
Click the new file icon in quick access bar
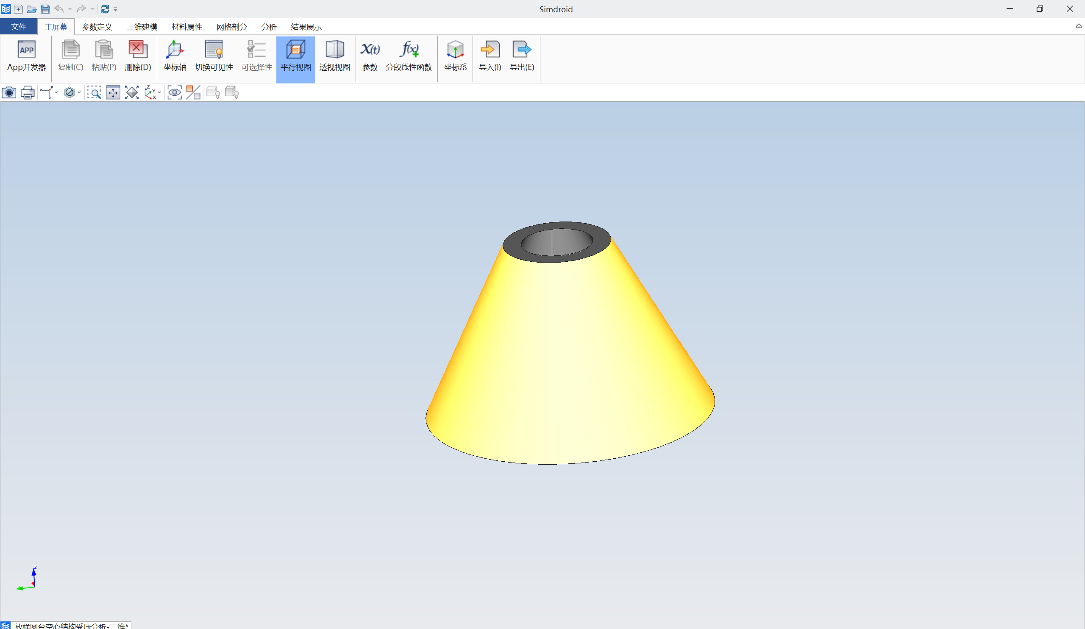click(x=18, y=9)
